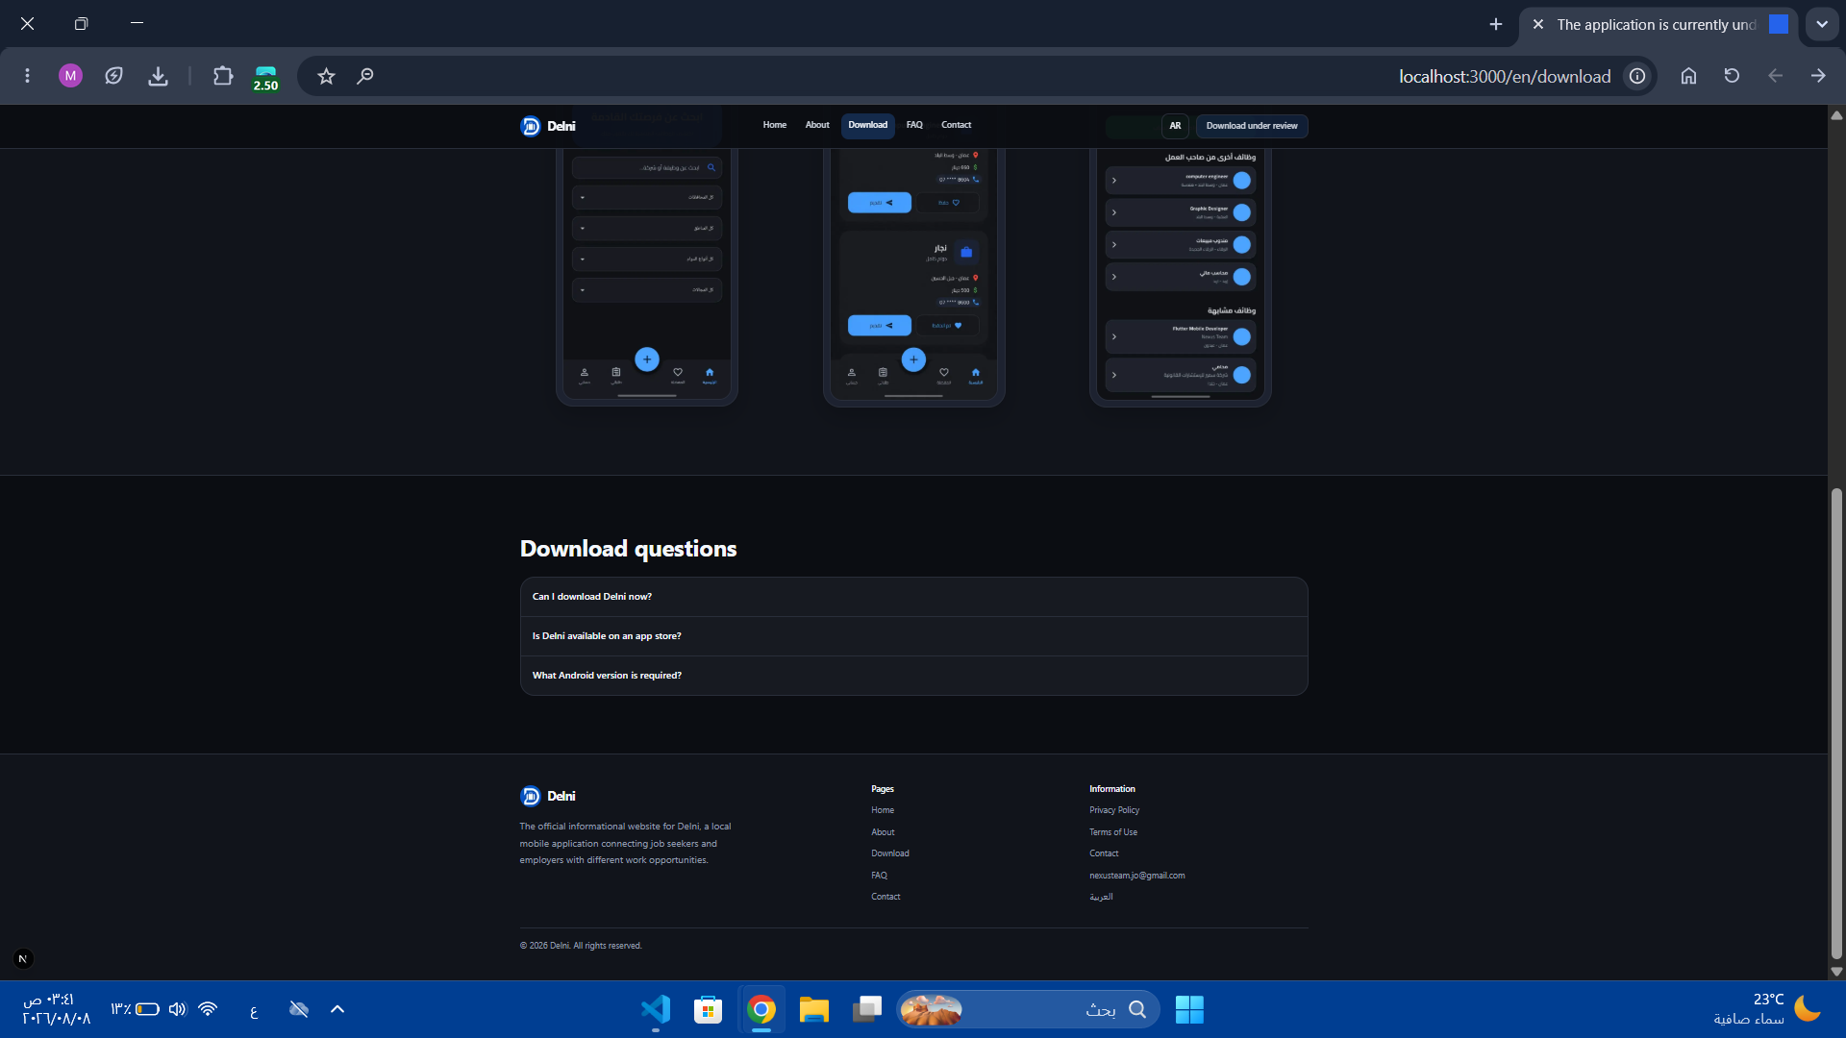Open the browser three-dot menu

[x=27, y=76]
